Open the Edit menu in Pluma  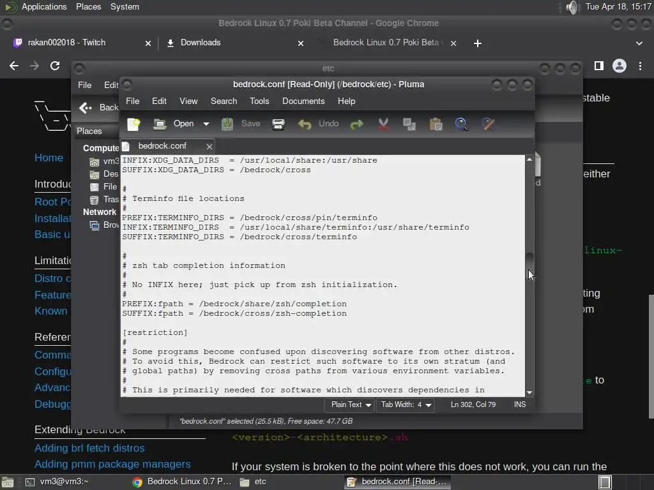pos(159,101)
